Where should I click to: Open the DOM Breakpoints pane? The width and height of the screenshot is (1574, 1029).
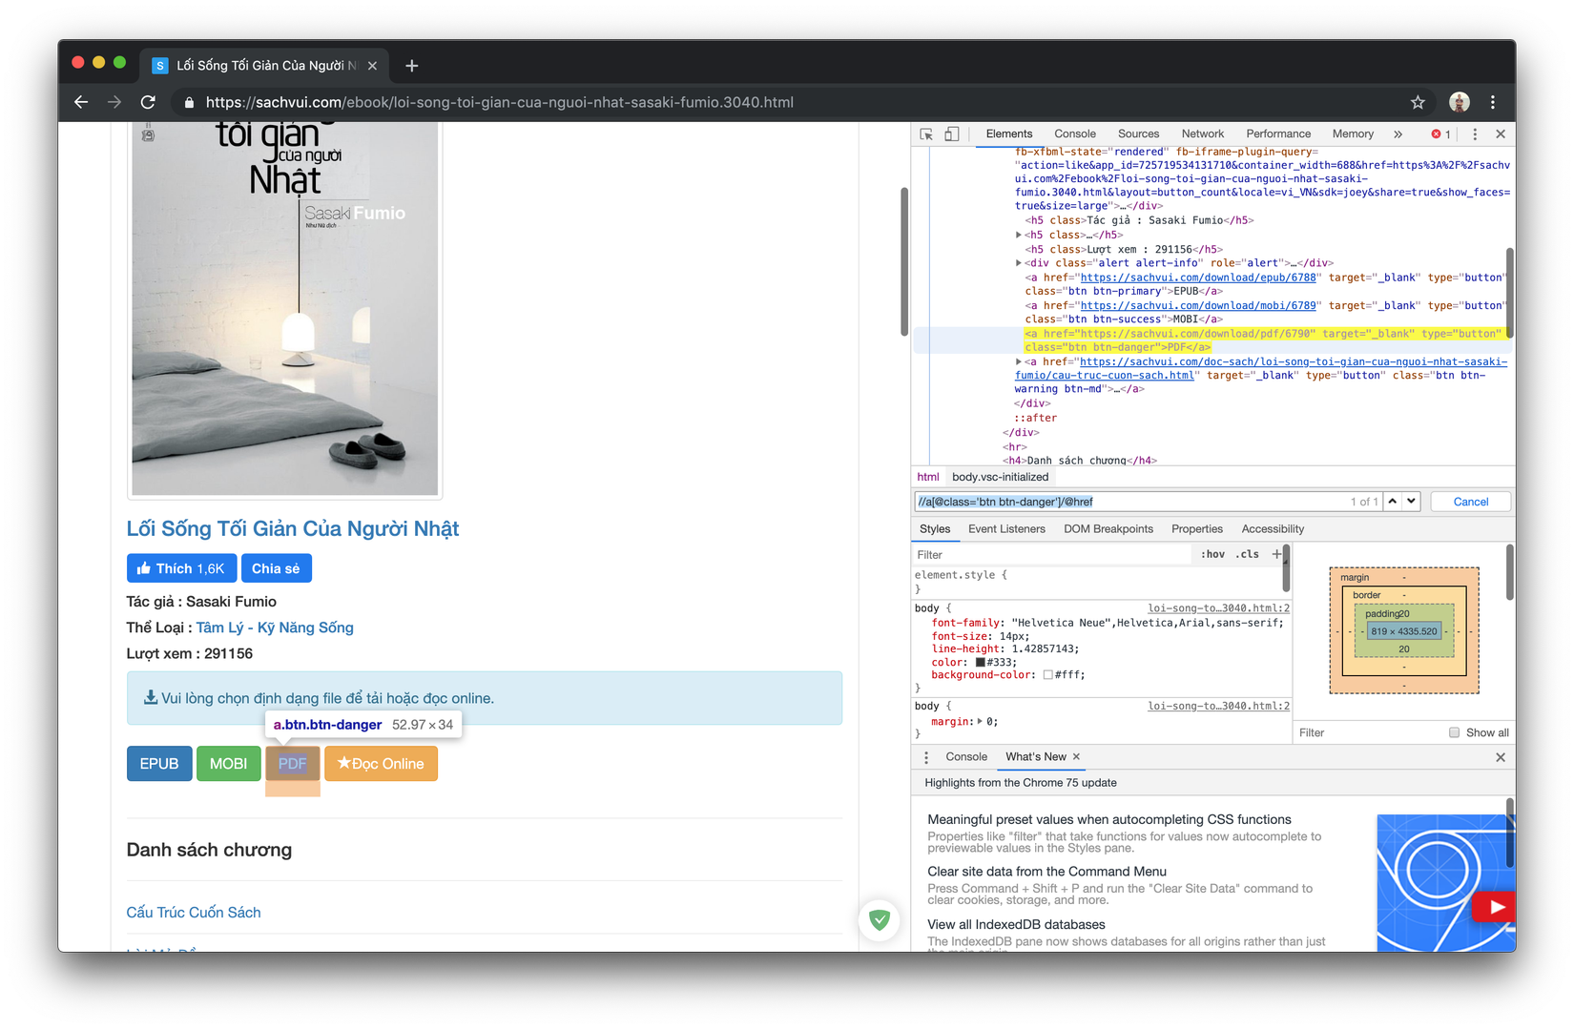point(1108,529)
